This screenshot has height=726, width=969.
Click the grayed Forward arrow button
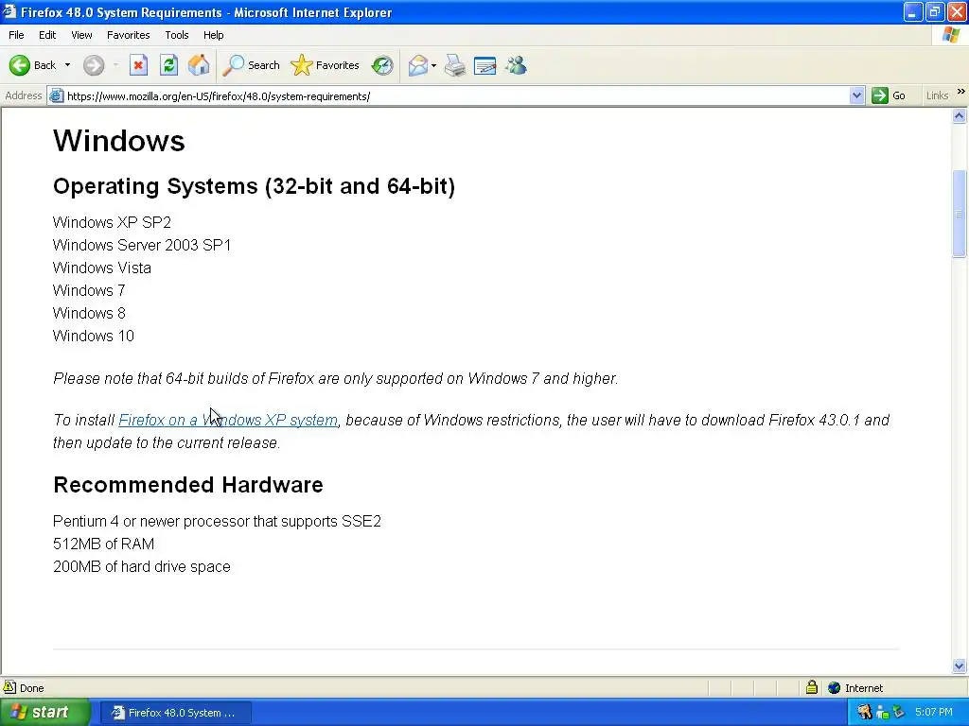[94, 65]
